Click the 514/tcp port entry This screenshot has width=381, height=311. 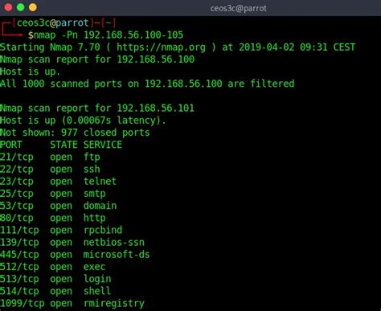(x=19, y=291)
